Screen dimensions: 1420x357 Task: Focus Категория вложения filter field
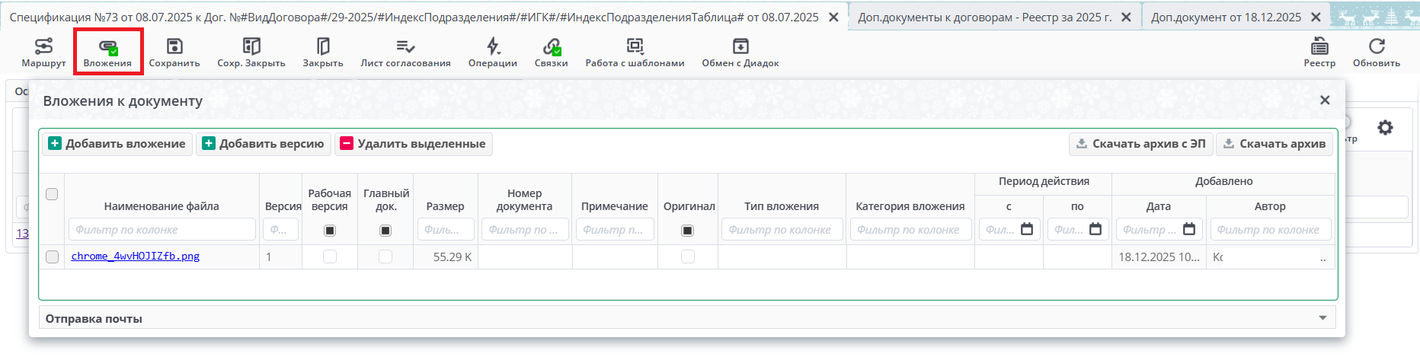click(910, 229)
